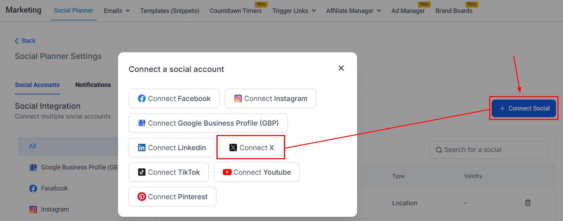Click the Connect TikTok button
This screenshot has height=221, width=563.
click(169, 172)
